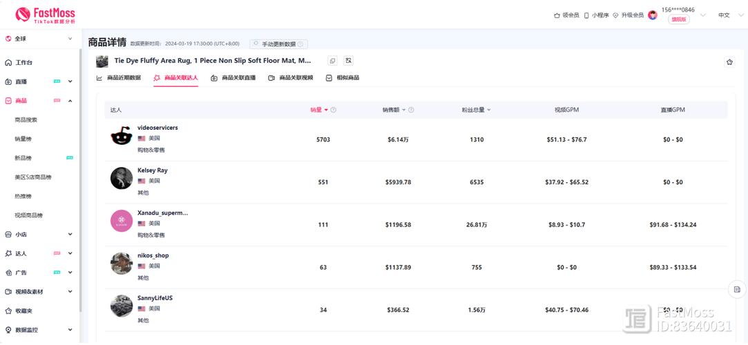Sort the table by 销量 column

coord(318,110)
